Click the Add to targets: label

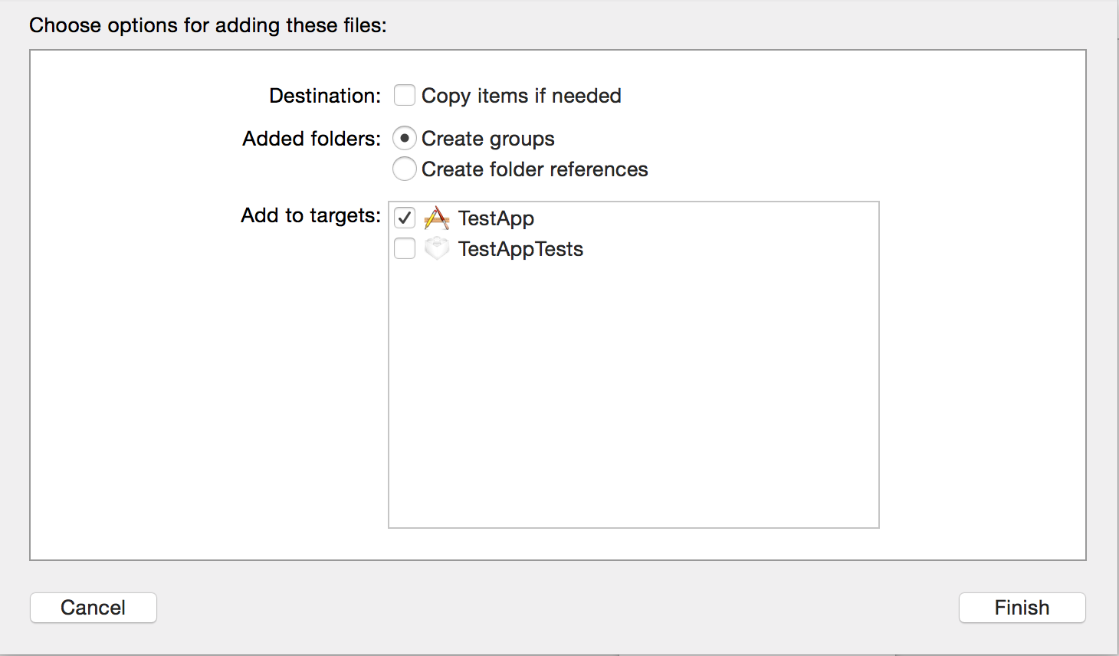311,215
